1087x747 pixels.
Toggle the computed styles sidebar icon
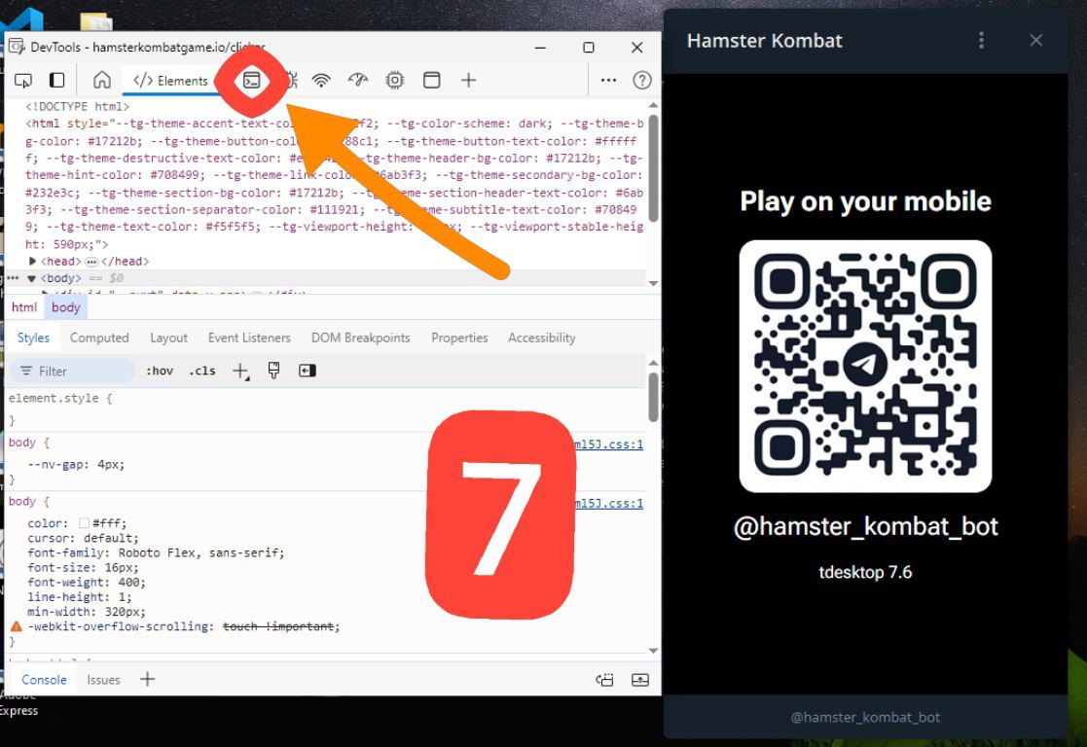(x=308, y=371)
